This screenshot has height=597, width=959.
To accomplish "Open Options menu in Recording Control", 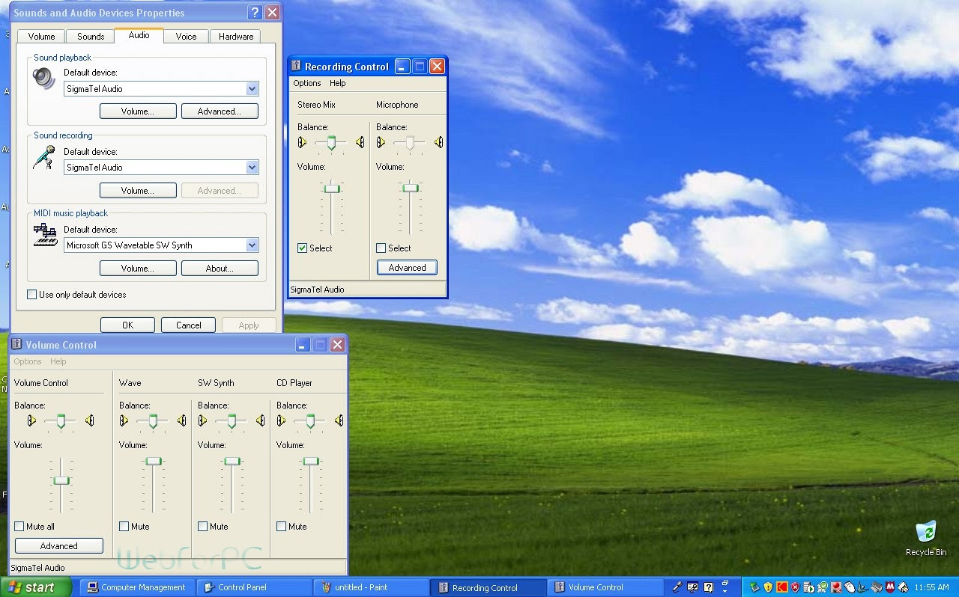I will point(307,84).
